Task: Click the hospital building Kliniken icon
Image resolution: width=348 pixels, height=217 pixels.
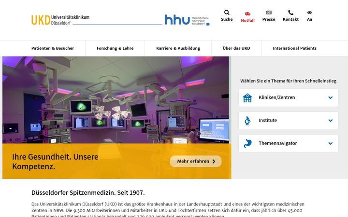Action: click(x=247, y=98)
